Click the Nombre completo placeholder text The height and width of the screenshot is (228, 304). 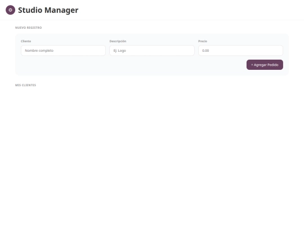[x=39, y=51]
